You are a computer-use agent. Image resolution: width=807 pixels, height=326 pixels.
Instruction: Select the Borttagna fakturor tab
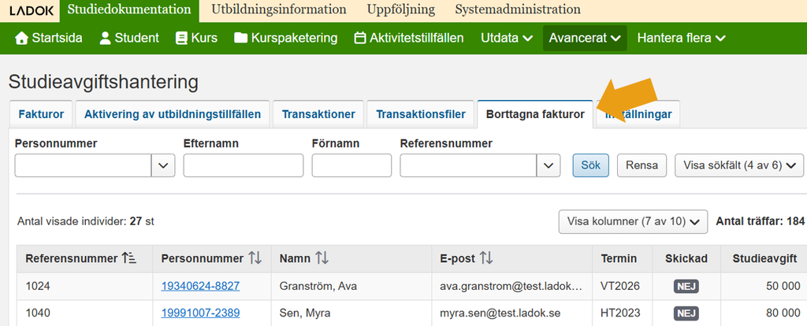(x=535, y=114)
